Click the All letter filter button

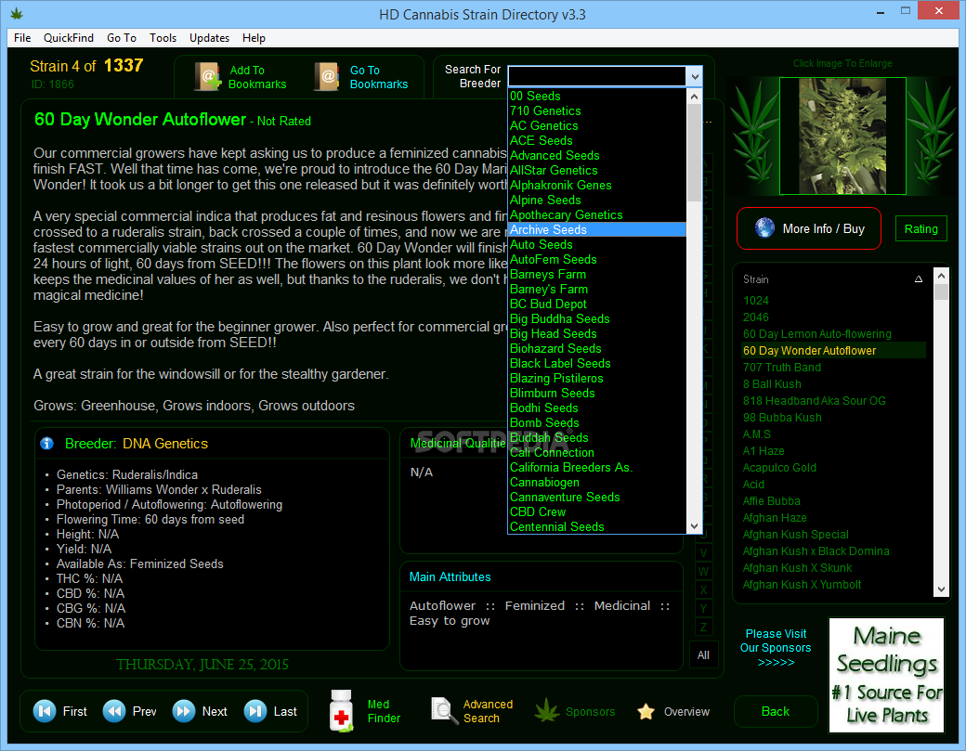coord(703,655)
